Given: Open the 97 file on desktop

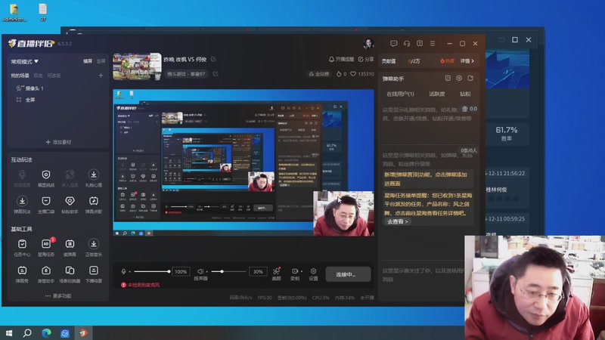Looking at the screenshot, I should coord(43,12).
